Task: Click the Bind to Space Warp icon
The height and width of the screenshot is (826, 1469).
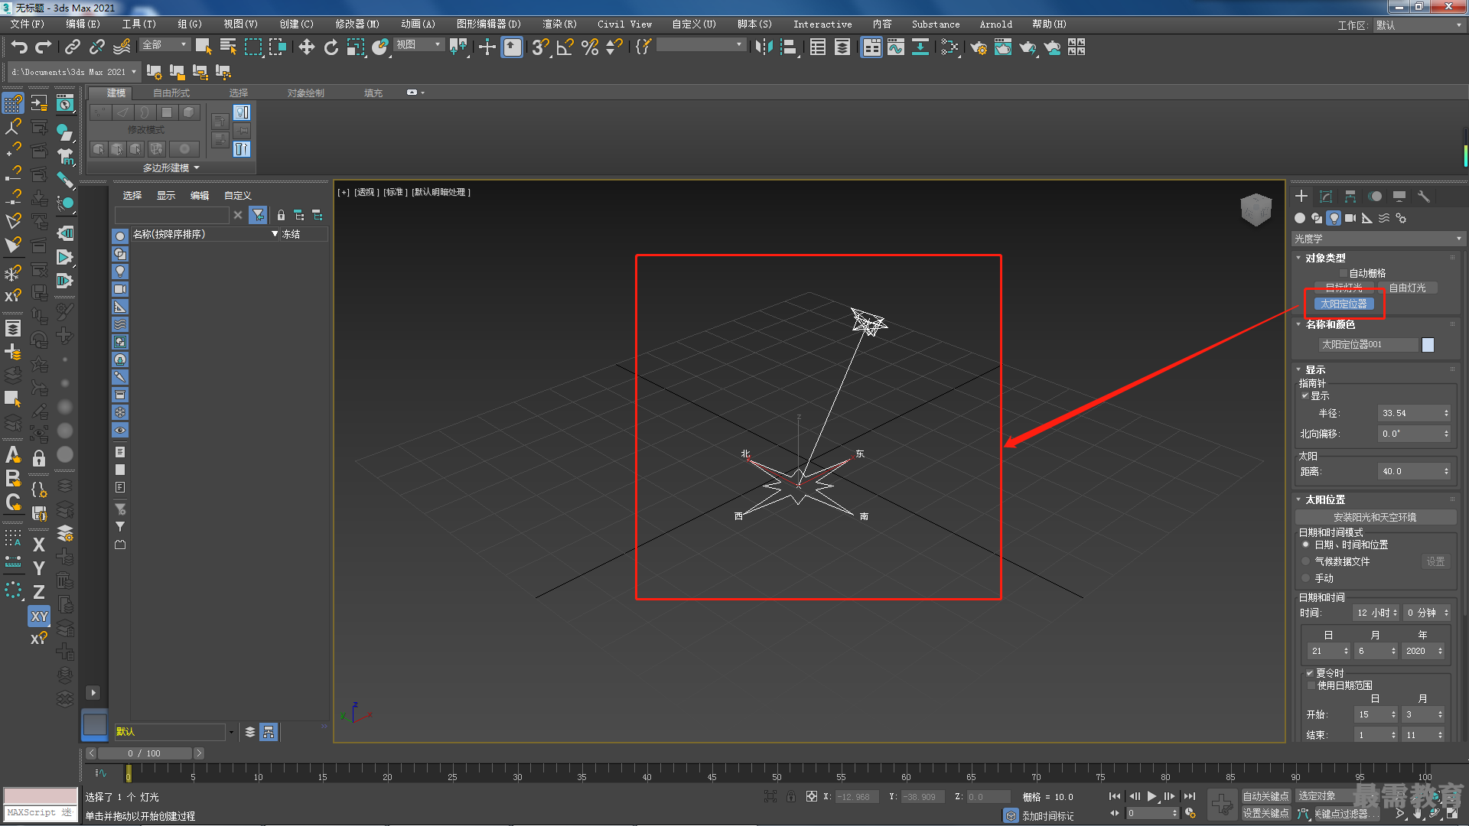Action: 122,47
